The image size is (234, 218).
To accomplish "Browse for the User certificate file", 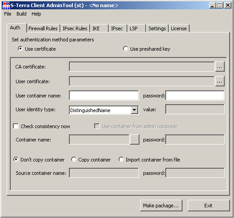I will click(x=219, y=81).
